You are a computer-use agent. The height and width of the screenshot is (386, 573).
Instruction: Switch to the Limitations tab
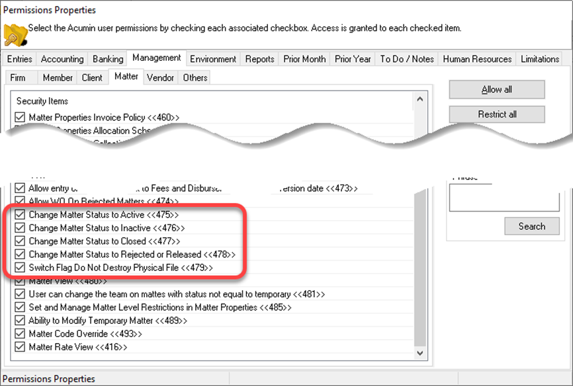point(540,59)
